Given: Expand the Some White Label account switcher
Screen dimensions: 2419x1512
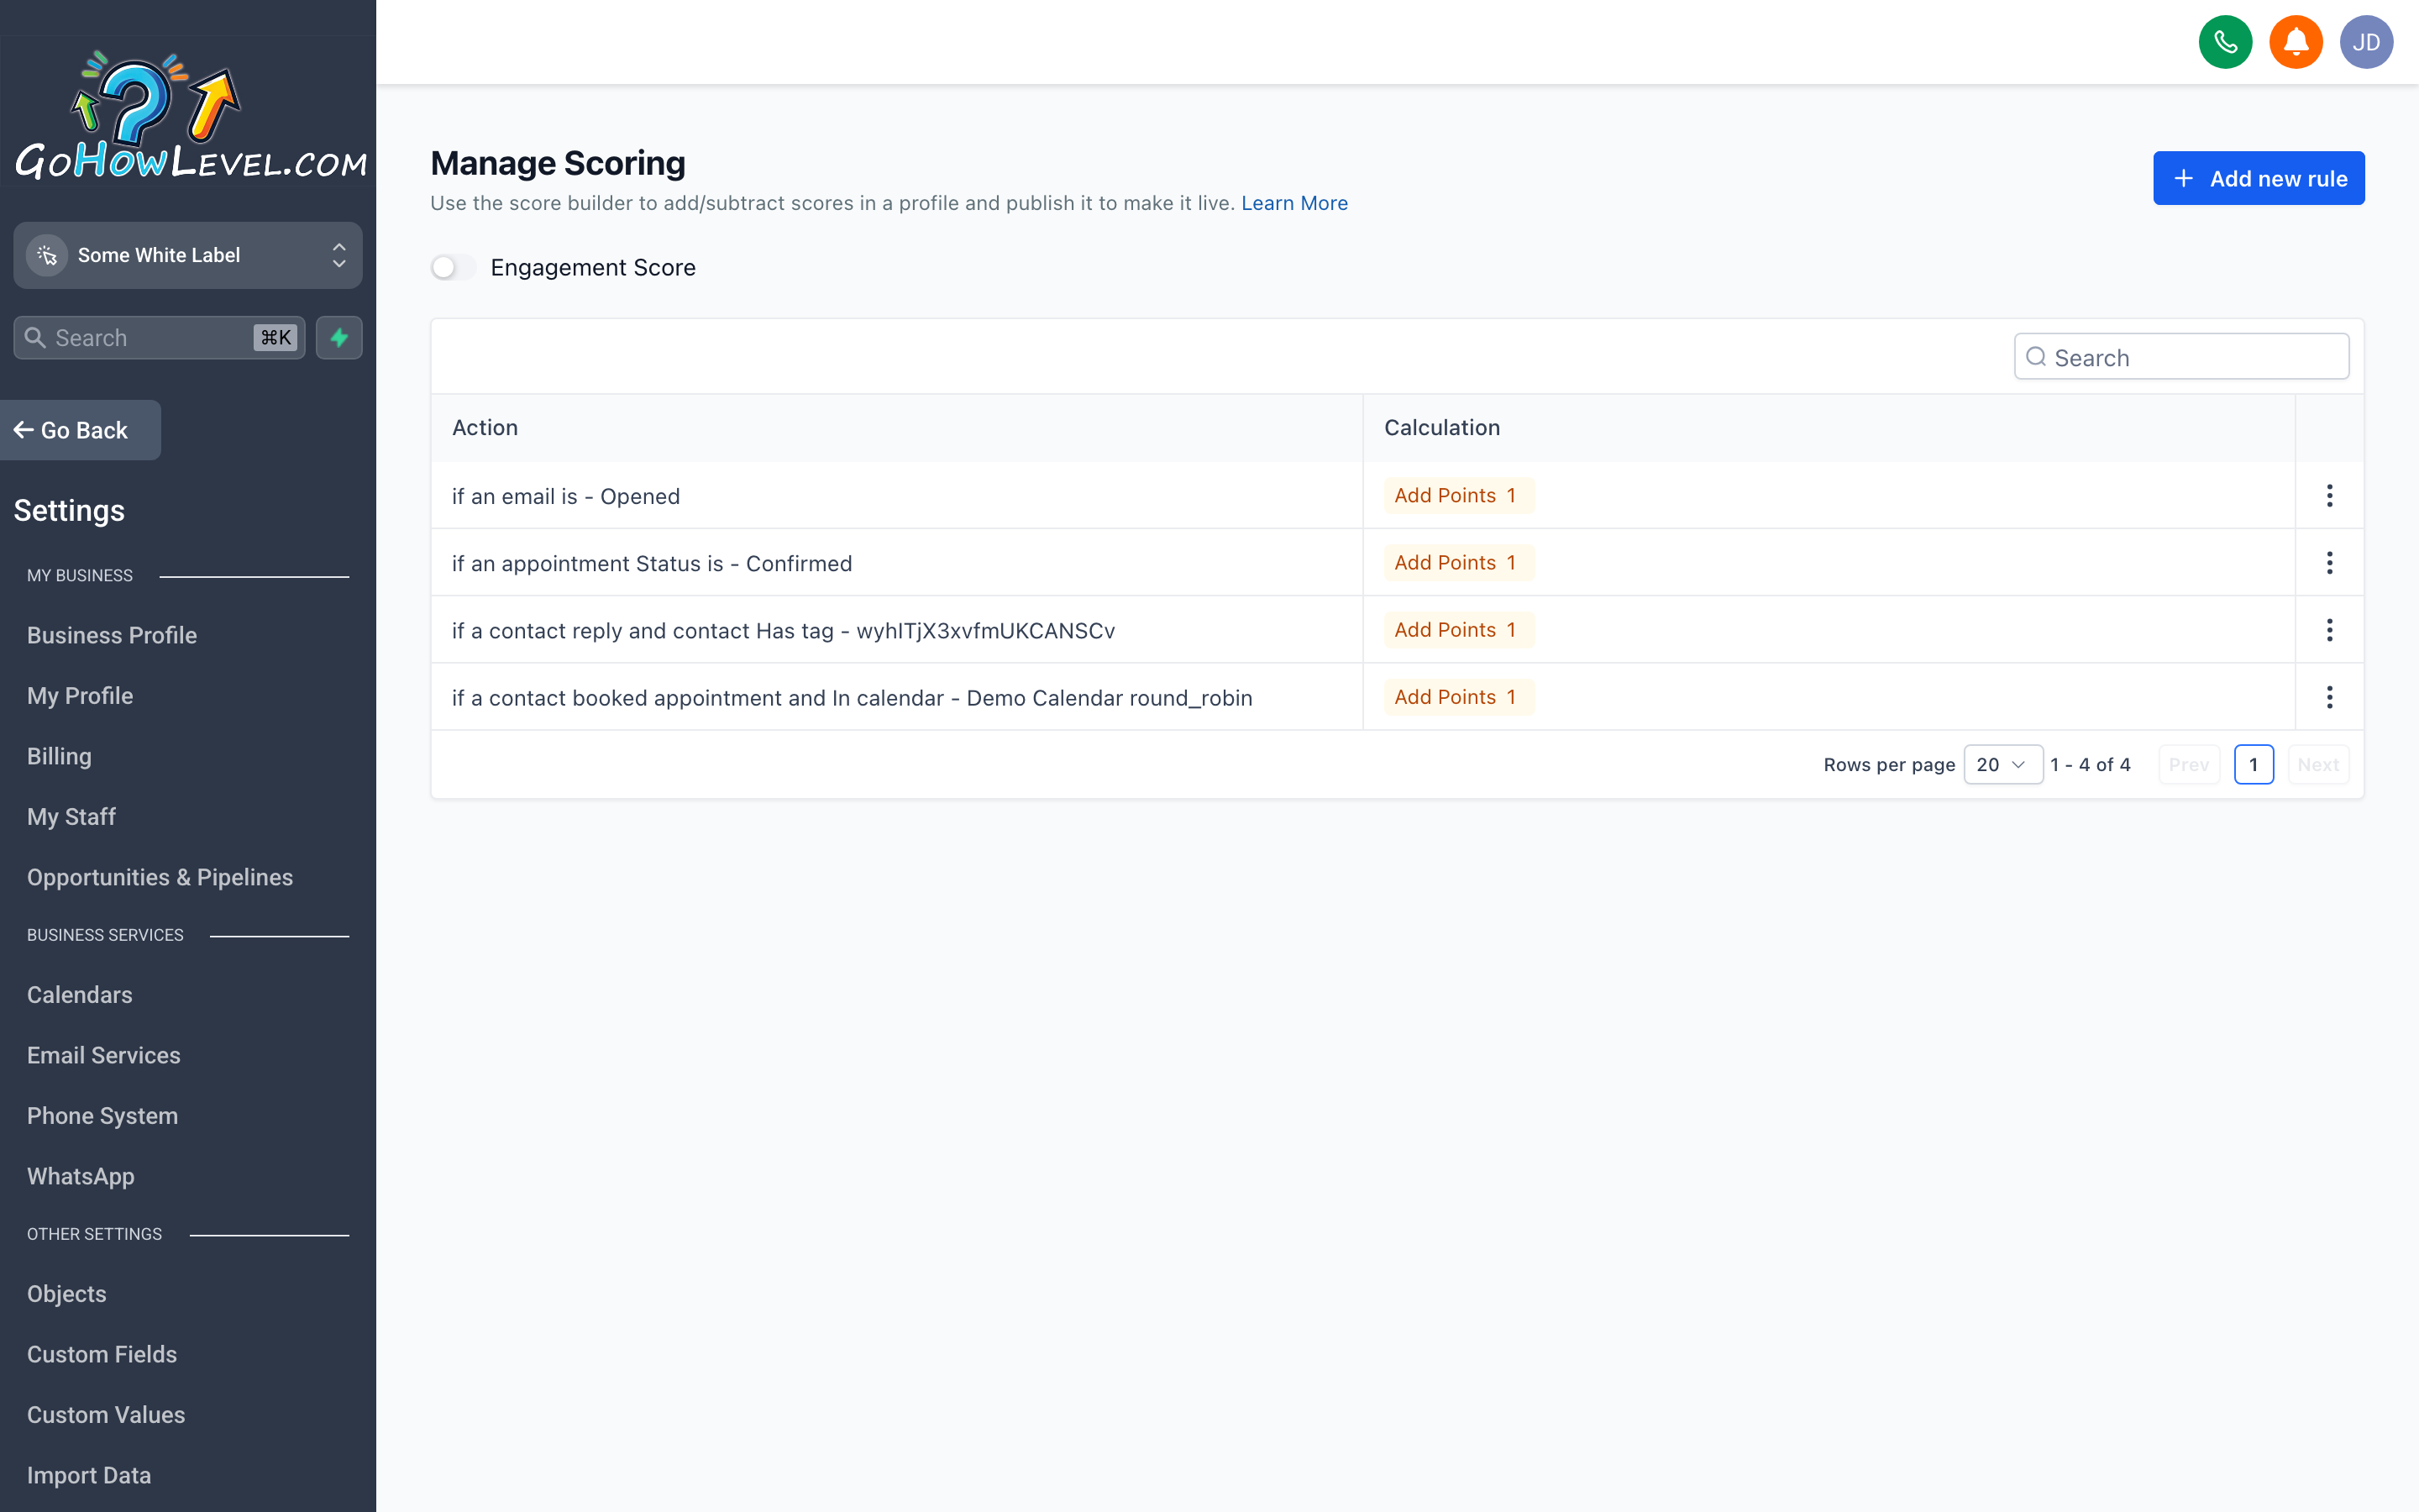Looking at the screenshot, I should [x=188, y=255].
